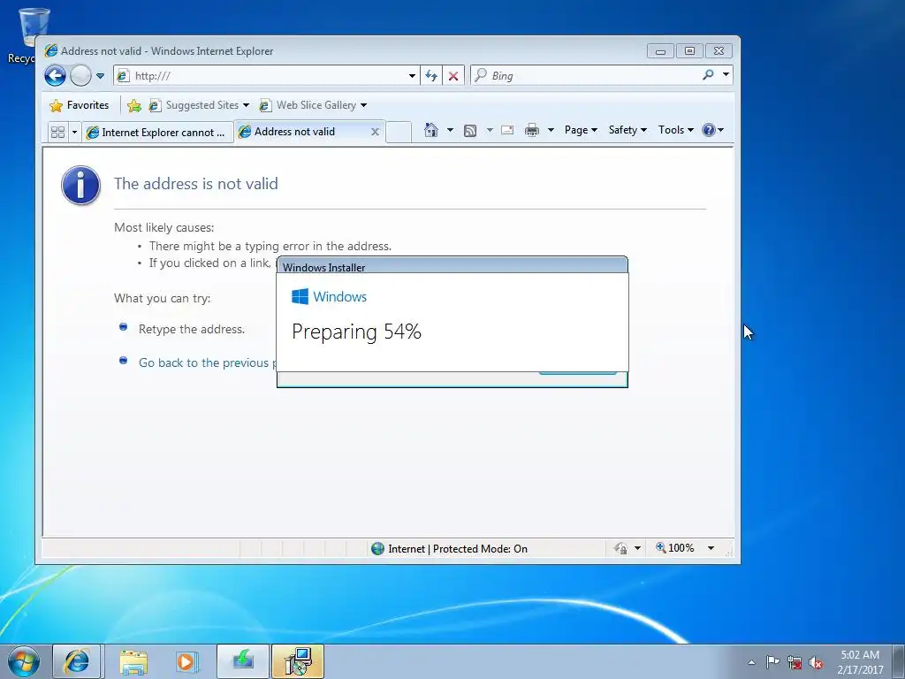
Task: Open Windows Explorer from the taskbar
Action: click(133, 661)
